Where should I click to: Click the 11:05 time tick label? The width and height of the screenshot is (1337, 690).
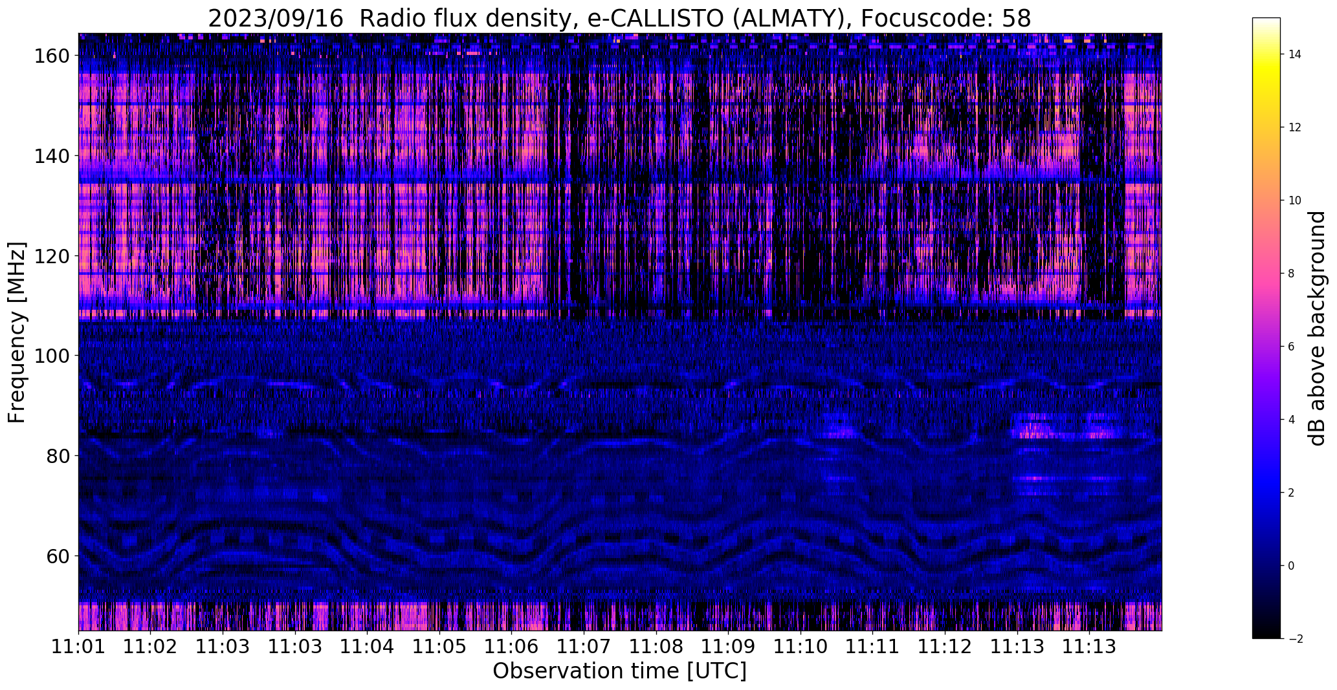(439, 647)
